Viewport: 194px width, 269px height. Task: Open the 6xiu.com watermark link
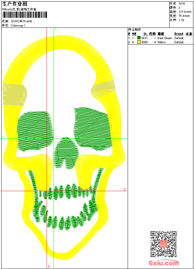click(x=164, y=263)
